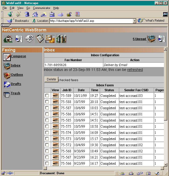Click the bookshelf icon in WebStorm toolbar

pos(61,39)
